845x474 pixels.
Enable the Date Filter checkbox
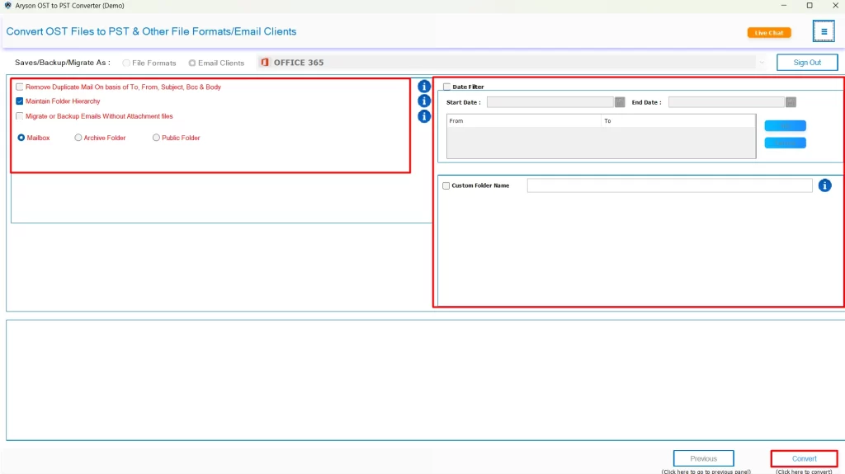[x=446, y=87]
